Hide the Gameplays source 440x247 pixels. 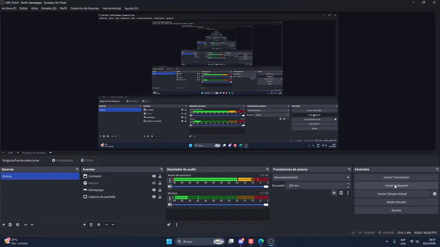pyautogui.click(x=154, y=190)
